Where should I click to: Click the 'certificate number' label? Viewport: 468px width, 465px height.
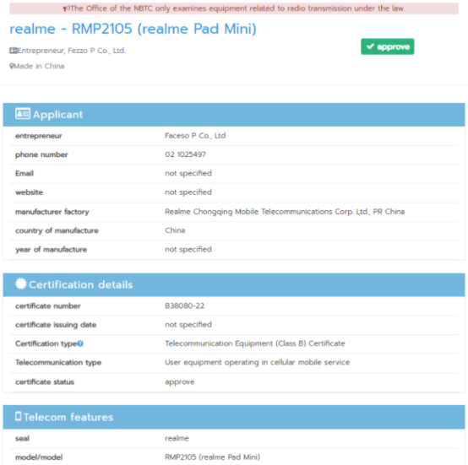(48, 306)
